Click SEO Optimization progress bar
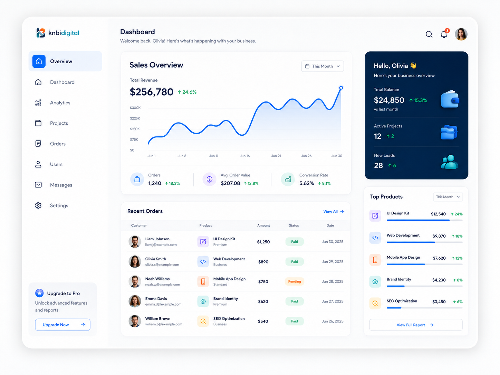The height and width of the screenshot is (375, 500). pyautogui.click(x=424, y=308)
